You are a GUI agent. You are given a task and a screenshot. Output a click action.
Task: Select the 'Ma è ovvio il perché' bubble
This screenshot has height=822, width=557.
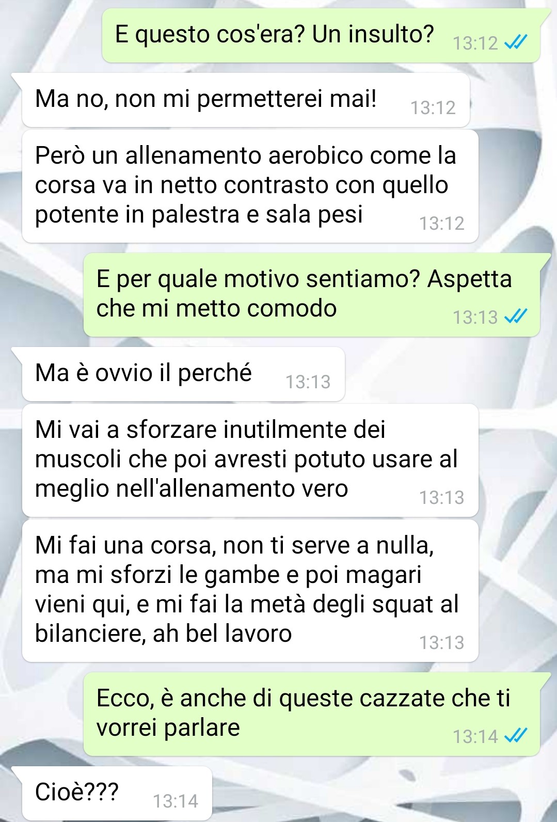pyautogui.click(x=183, y=374)
